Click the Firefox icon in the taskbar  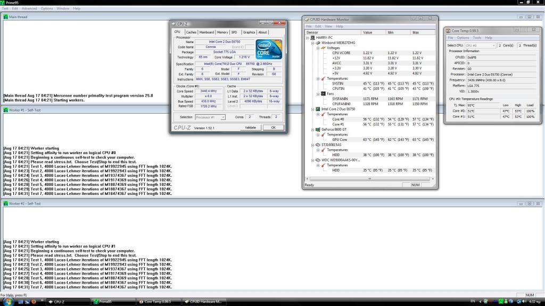click(33, 301)
